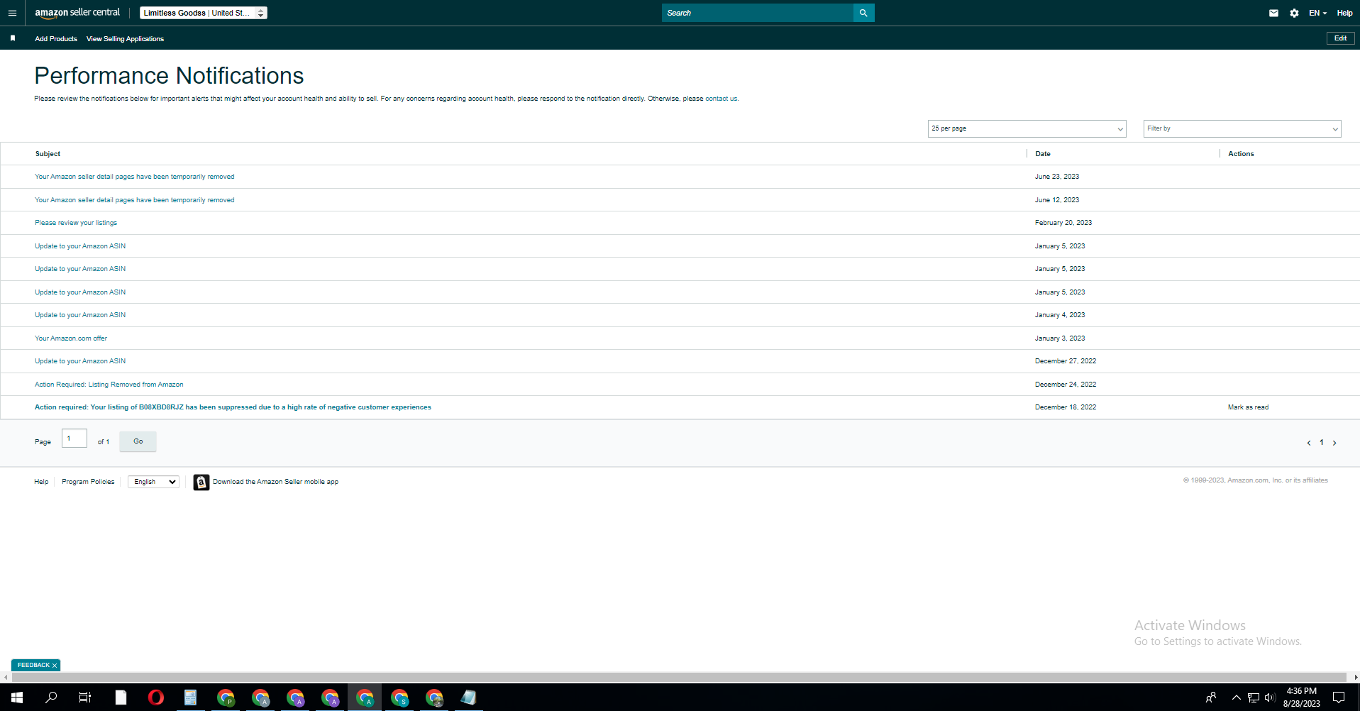Open Windows taskbar search
Viewport: 1360px width, 711px height.
[x=51, y=698]
